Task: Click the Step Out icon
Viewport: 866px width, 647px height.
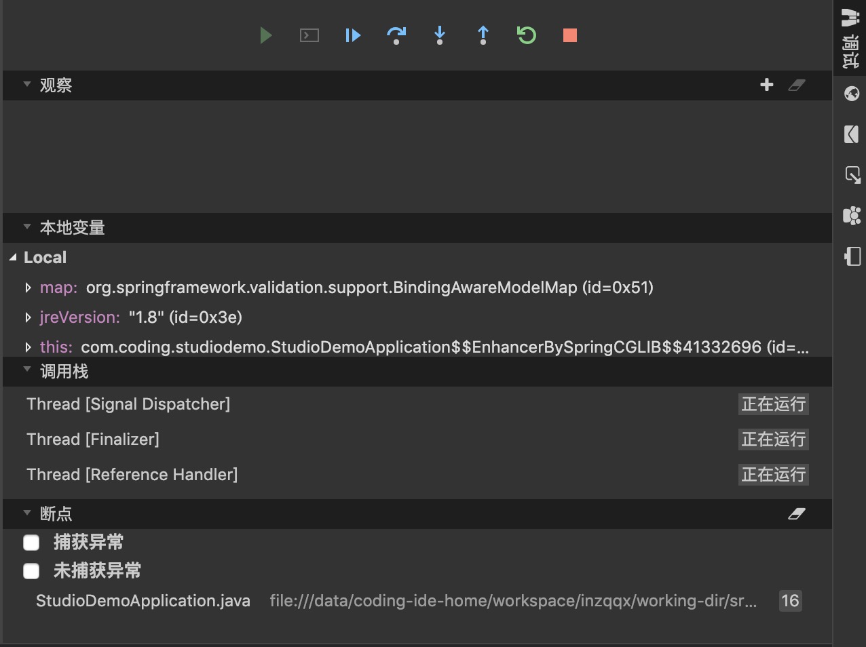Action: point(483,35)
